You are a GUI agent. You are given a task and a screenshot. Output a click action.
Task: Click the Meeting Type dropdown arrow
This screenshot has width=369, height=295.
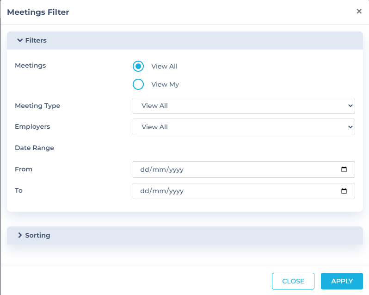pos(350,106)
